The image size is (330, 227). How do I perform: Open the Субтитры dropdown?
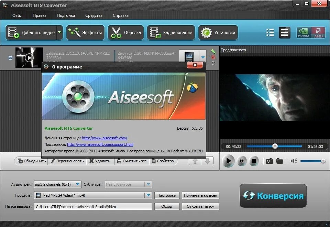click(x=128, y=184)
